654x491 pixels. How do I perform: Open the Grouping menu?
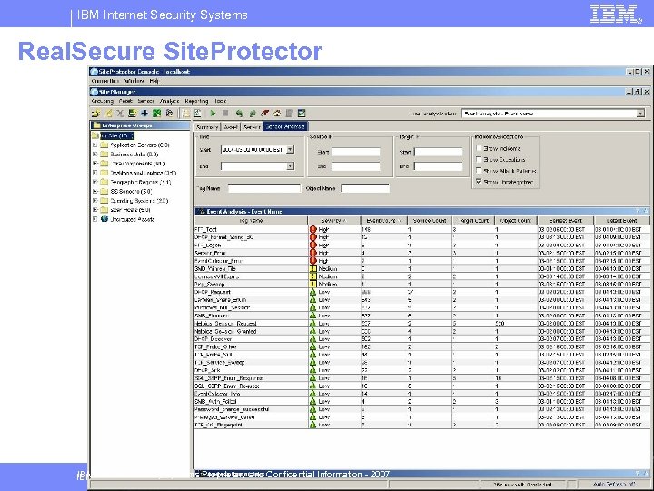point(102,101)
